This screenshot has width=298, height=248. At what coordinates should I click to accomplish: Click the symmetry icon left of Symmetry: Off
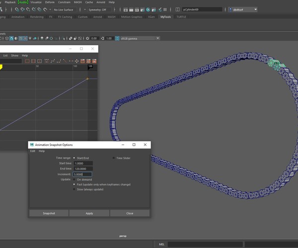(x=84, y=9)
